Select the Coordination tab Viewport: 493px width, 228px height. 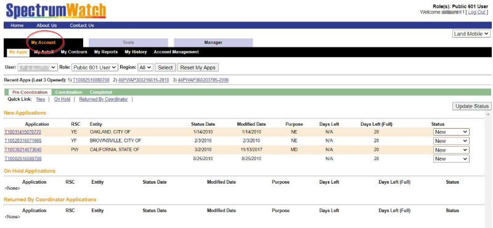click(x=68, y=92)
